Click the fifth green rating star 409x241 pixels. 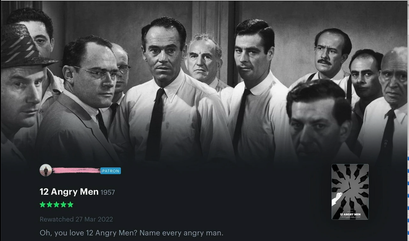click(x=70, y=205)
